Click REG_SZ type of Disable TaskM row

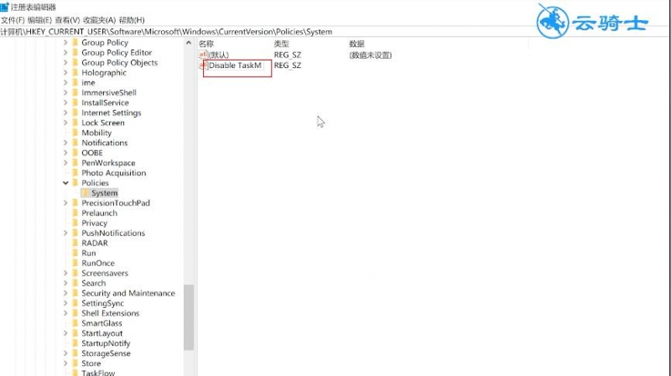[x=288, y=65]
